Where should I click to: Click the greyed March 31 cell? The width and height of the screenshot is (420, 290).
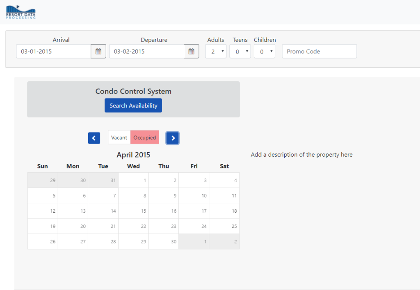[103, 180]
